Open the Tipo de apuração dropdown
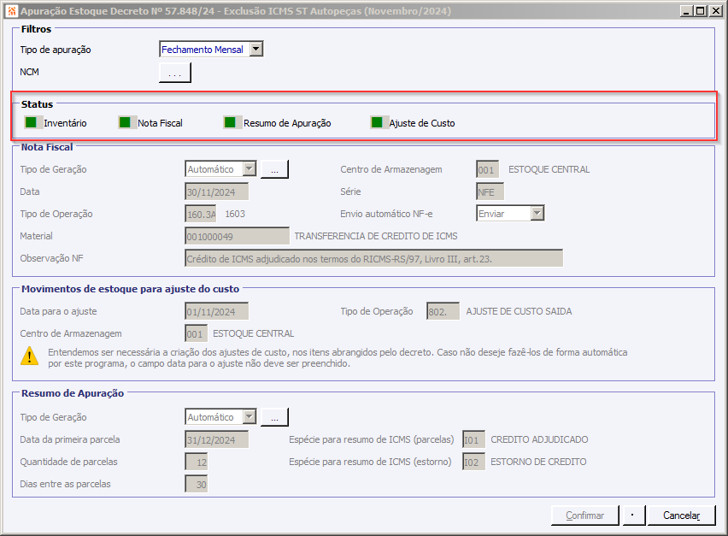Screen dimensions: 728x536 [x=256, y=49]
